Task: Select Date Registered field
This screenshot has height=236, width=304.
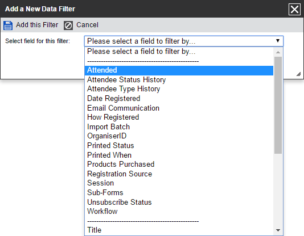Action: coord(179,99)
